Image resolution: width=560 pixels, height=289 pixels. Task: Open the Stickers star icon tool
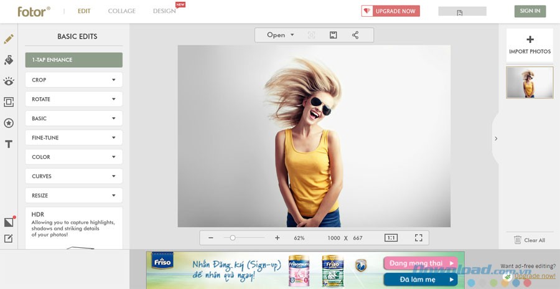[9, 123]
